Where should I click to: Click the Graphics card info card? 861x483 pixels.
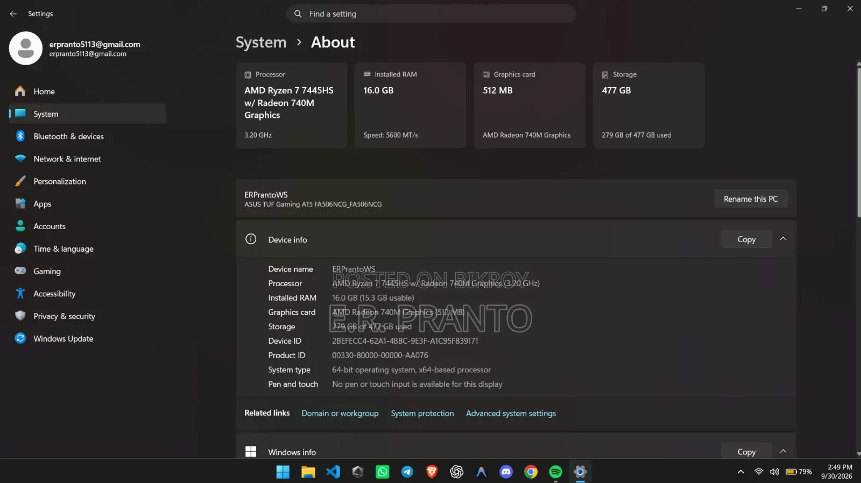tap(530, 105)
